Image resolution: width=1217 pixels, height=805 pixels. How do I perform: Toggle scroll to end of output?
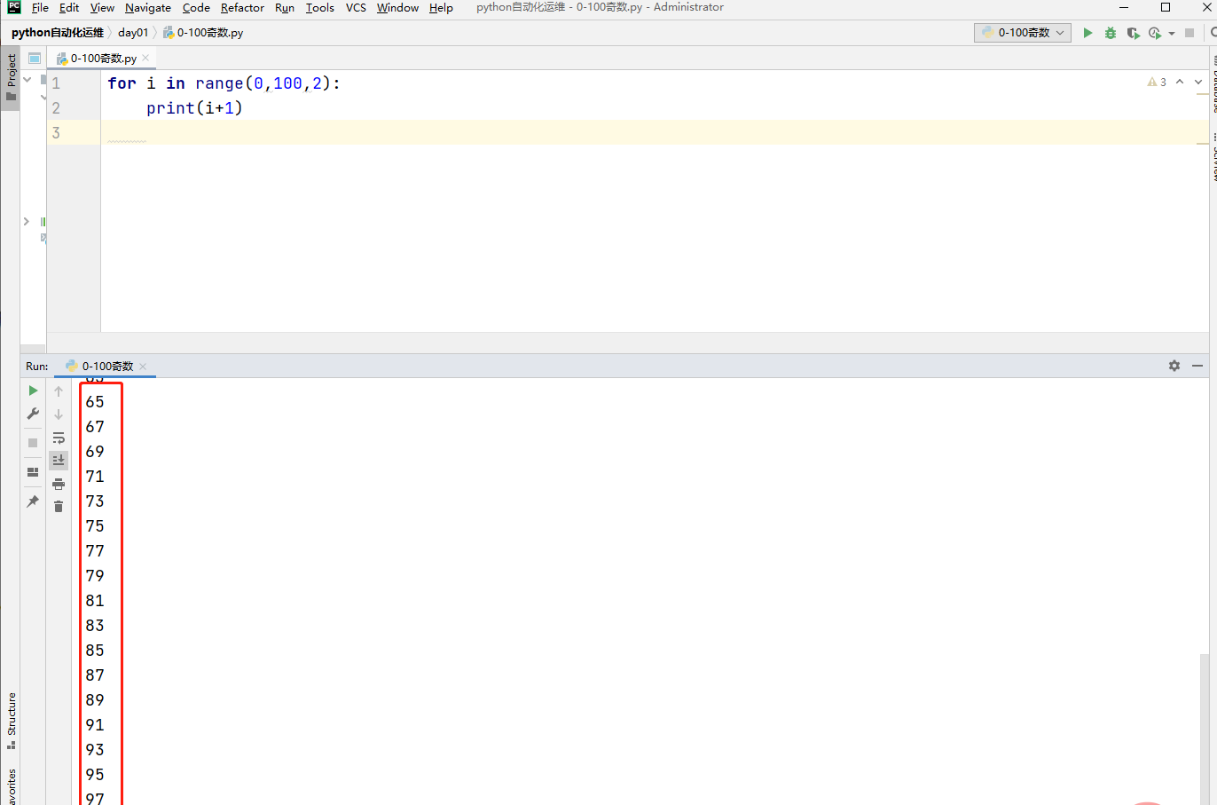(x=59, y=460)
